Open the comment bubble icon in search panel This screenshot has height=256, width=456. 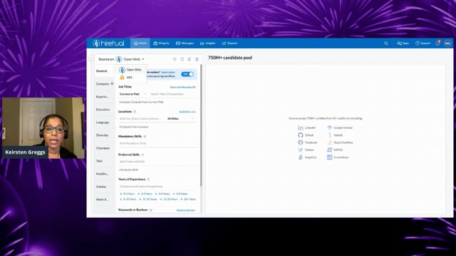(190, 59)
